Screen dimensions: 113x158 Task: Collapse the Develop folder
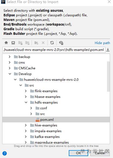coord(10,74)
